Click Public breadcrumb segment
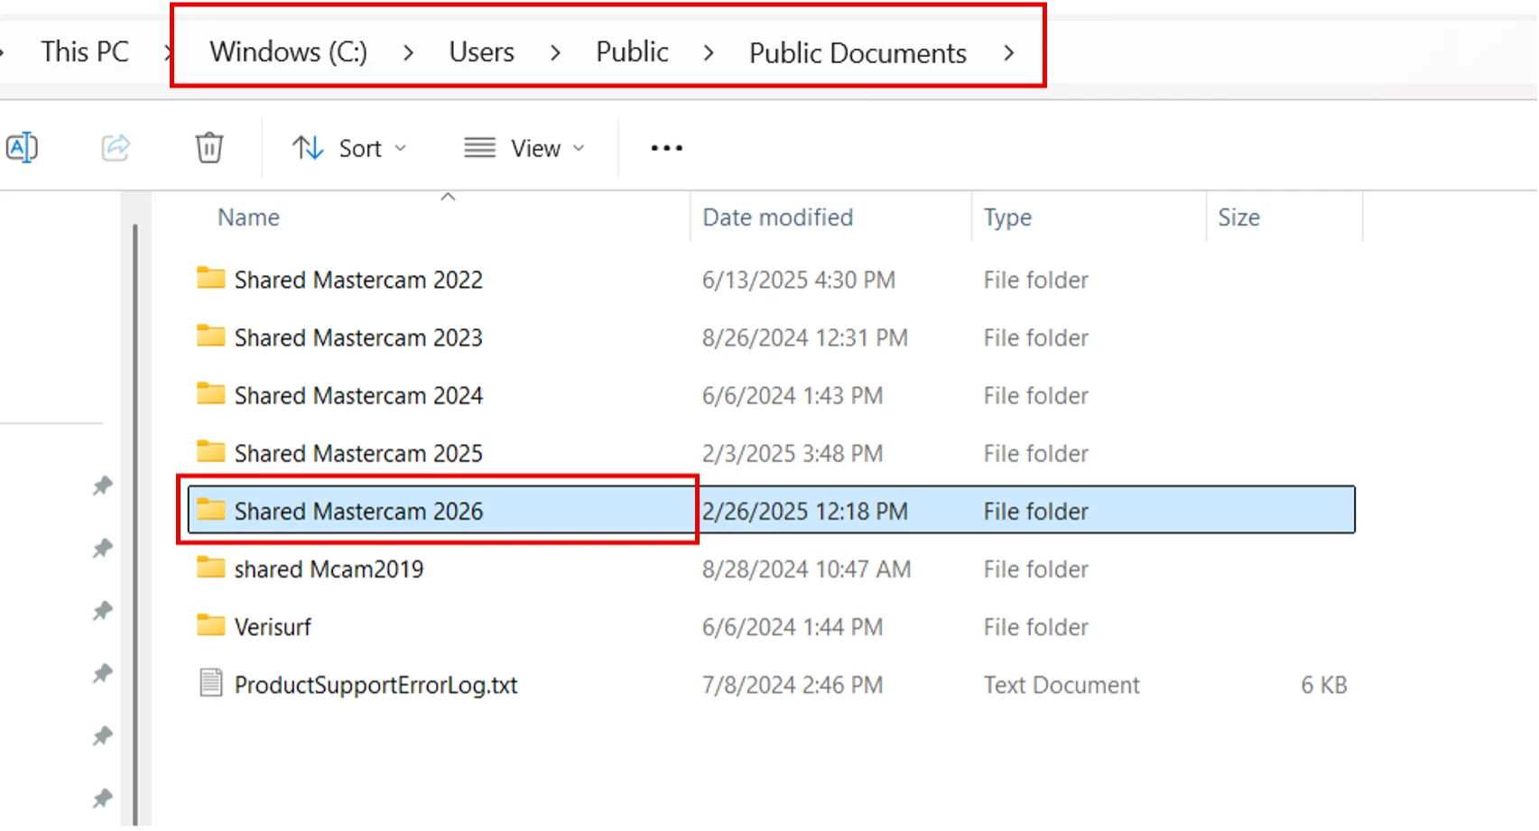Viewport: 1539px width, 831px height. coord(632,51)
